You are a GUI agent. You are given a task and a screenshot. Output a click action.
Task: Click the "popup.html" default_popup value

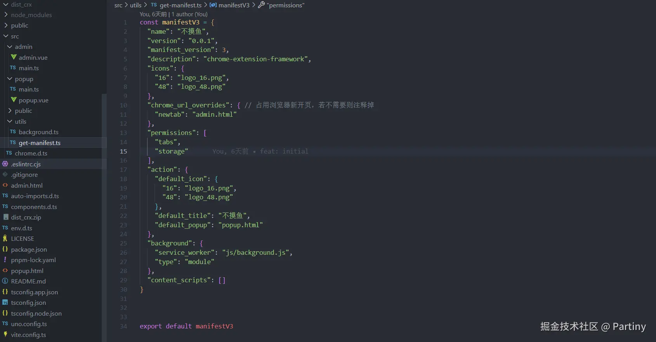[x=241, y=225]
